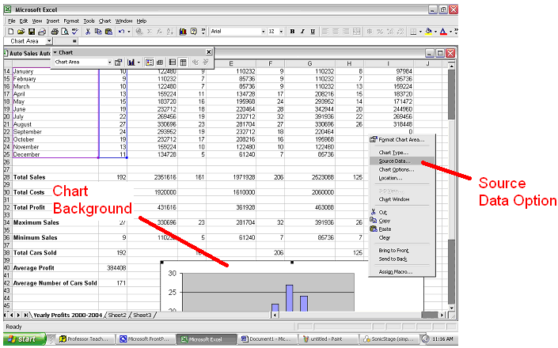Toggle Italic formatting button
The image size is (558, 348).
pos(302,31)
